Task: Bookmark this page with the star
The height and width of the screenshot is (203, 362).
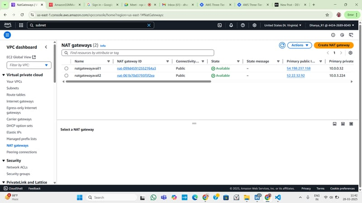Action: (x=327, y=15)
